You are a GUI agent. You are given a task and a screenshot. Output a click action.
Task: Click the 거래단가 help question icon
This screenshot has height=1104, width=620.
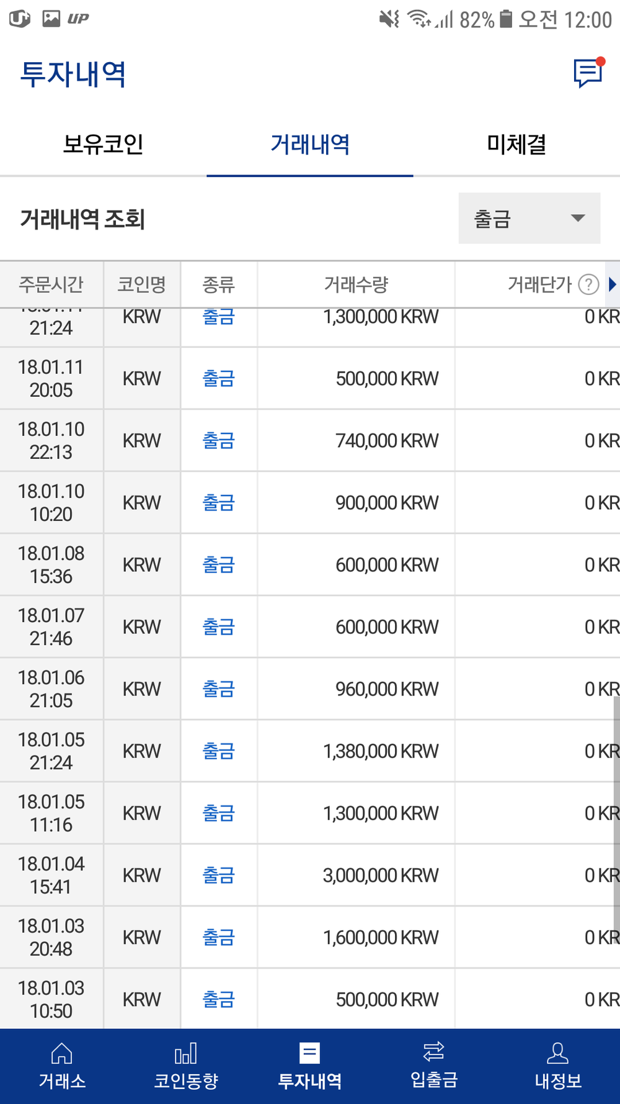(588, 284)
